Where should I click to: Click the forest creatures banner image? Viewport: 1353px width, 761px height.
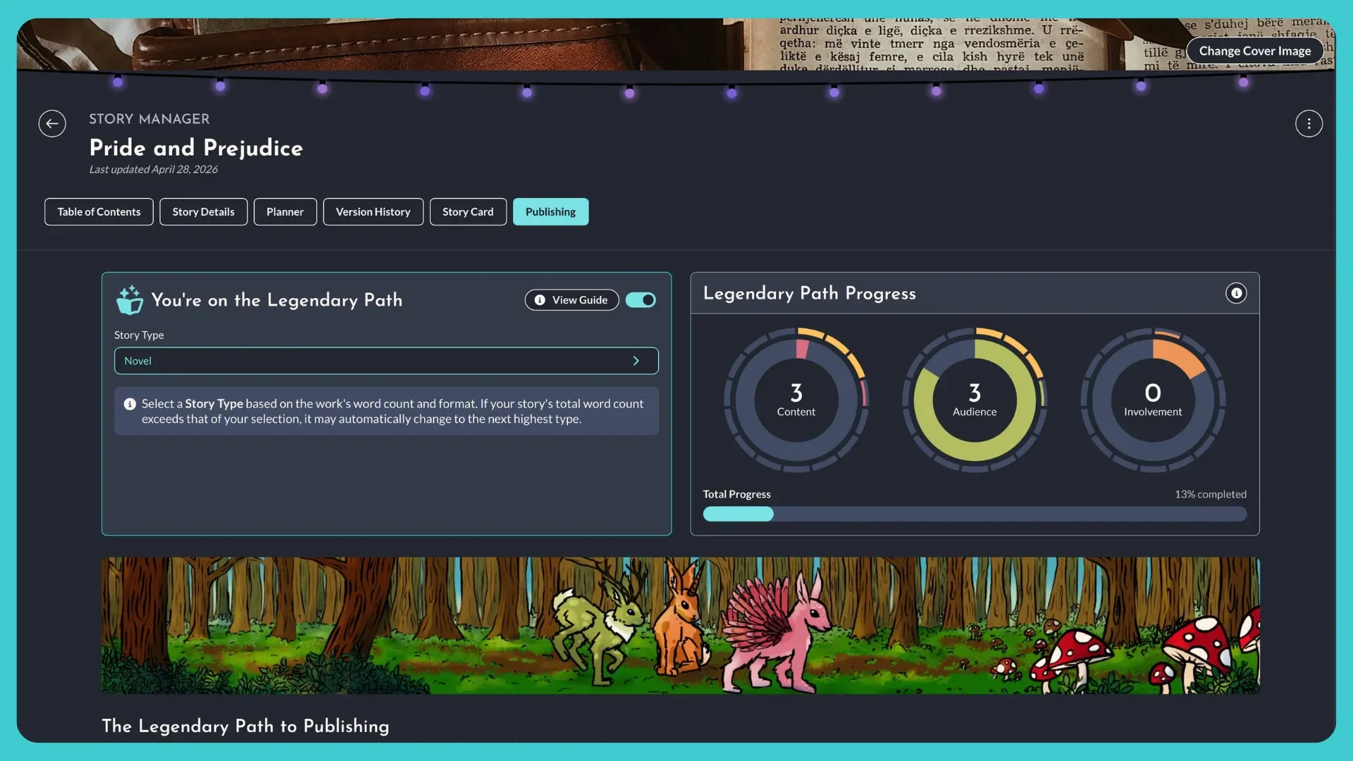(x=680, y=626)
